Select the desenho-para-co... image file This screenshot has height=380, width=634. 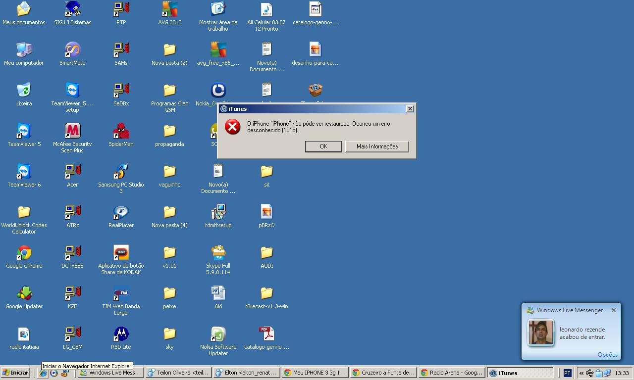click(x=315, y=49)
